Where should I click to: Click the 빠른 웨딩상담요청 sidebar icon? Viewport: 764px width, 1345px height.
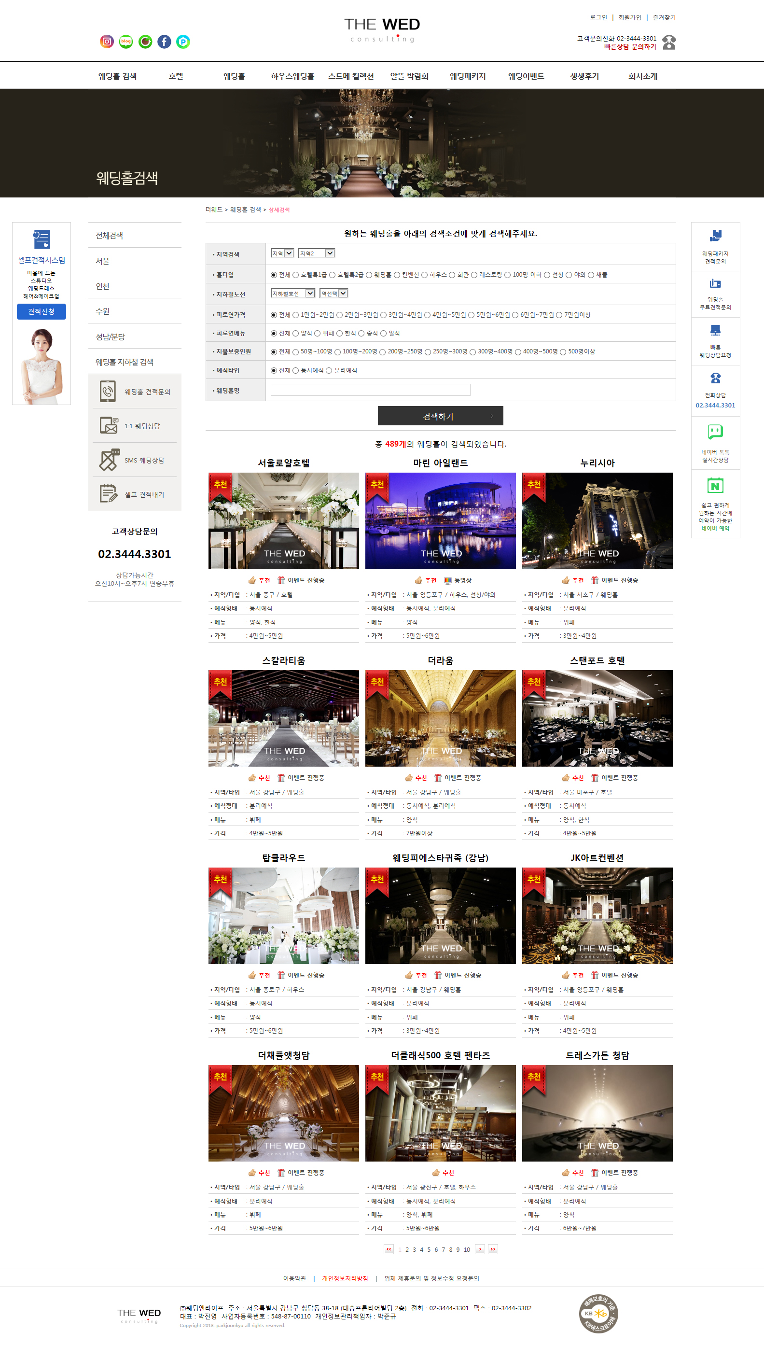(x=715, y=331)
